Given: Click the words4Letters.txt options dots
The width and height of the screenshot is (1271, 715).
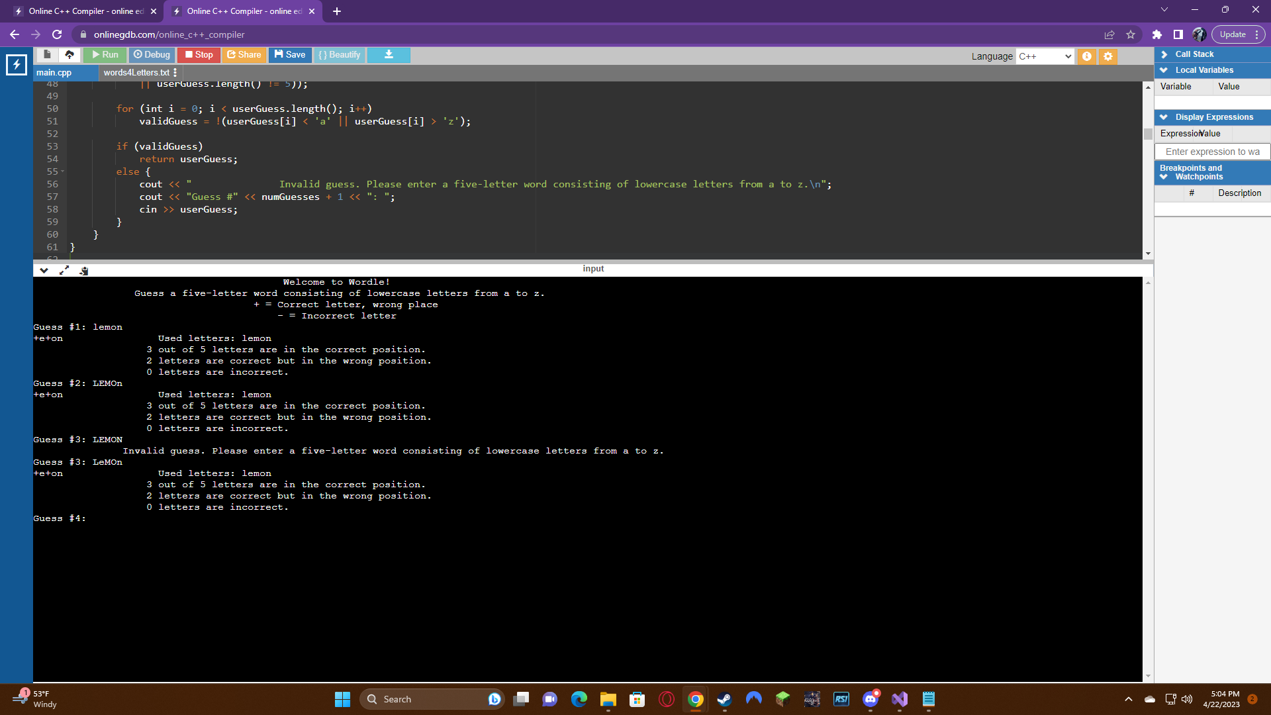Looking at the screenshot, I should (x=175, y=72).
